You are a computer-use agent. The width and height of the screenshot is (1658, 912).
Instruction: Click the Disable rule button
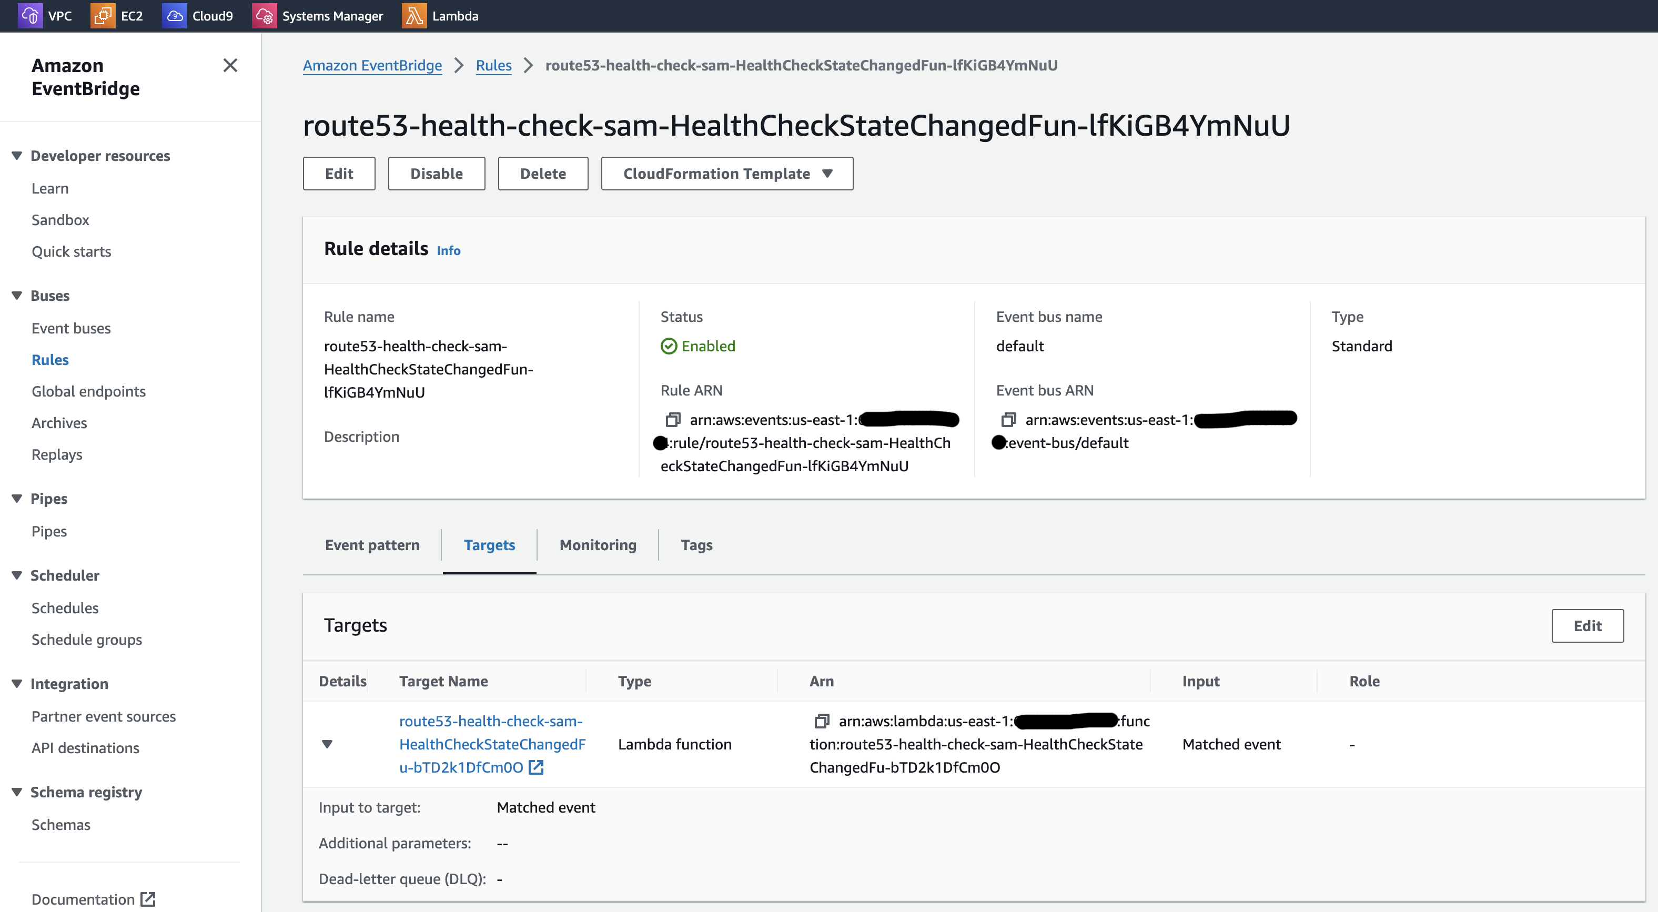[436, 173]
